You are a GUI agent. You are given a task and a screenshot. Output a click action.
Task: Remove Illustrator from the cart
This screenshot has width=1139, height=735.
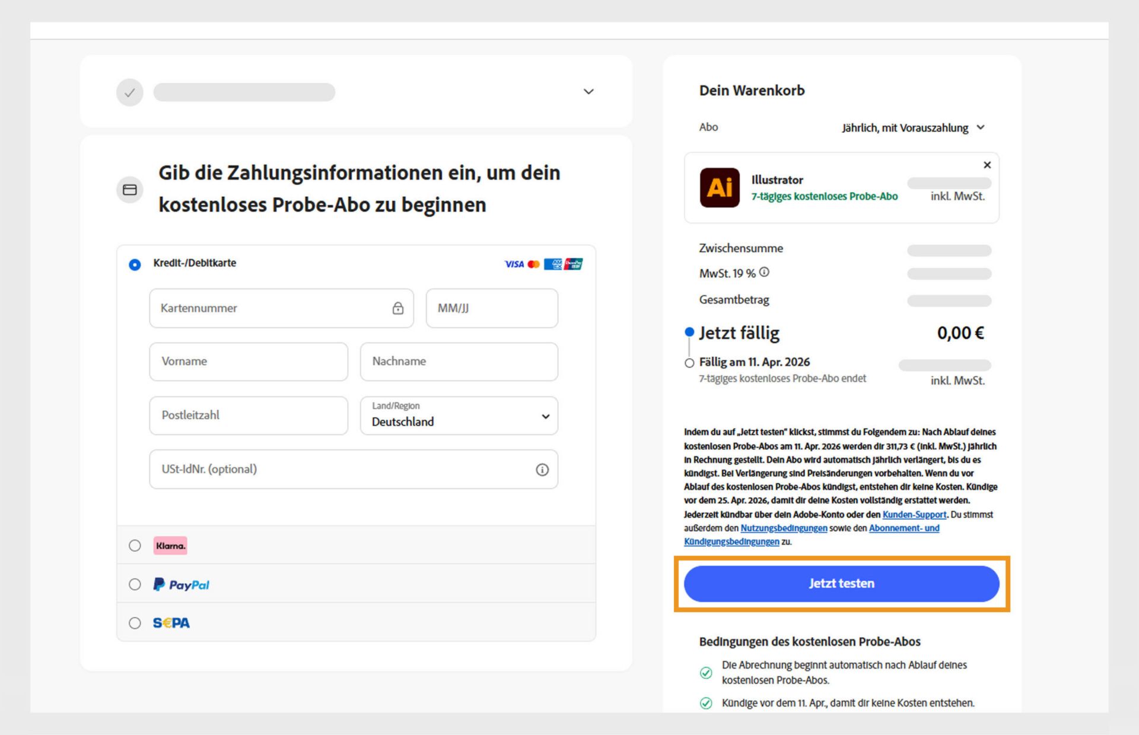click(987, 165)
